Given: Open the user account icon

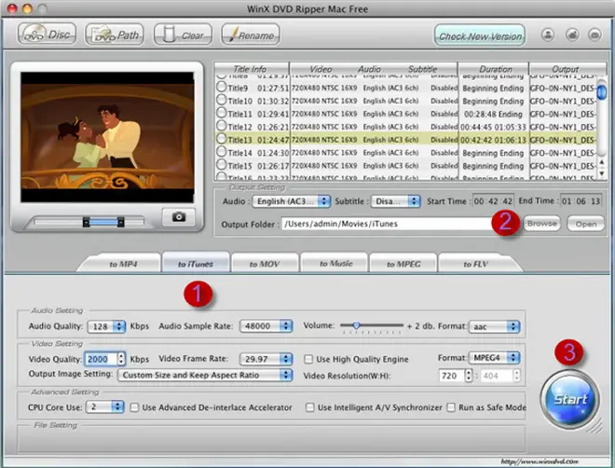Looking at the screenshot, I should tap(548, 34).
